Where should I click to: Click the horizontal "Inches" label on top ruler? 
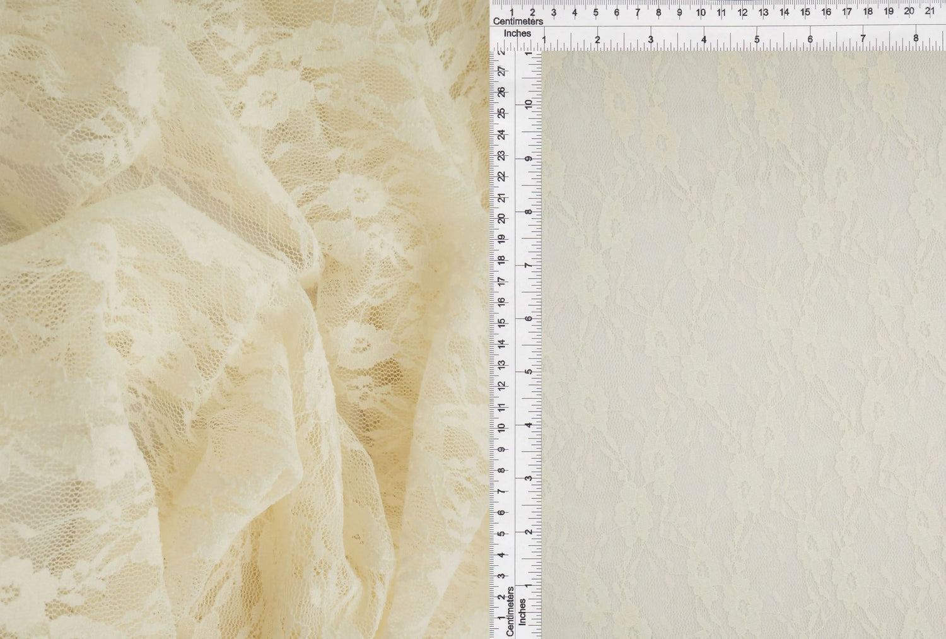[517, 33]
